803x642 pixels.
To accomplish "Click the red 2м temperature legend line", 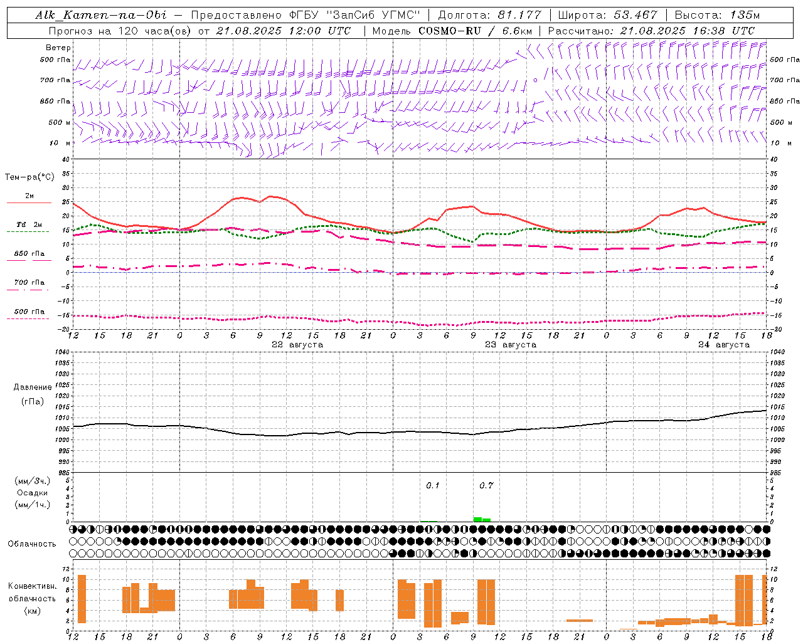I will pyautogui.click(x=29, y=203).
